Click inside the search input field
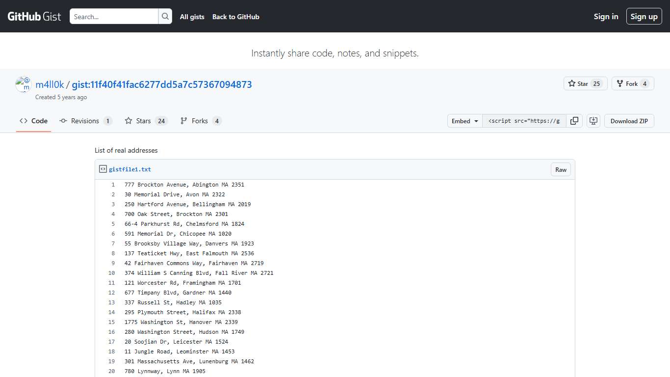 [x=114, y=16]
